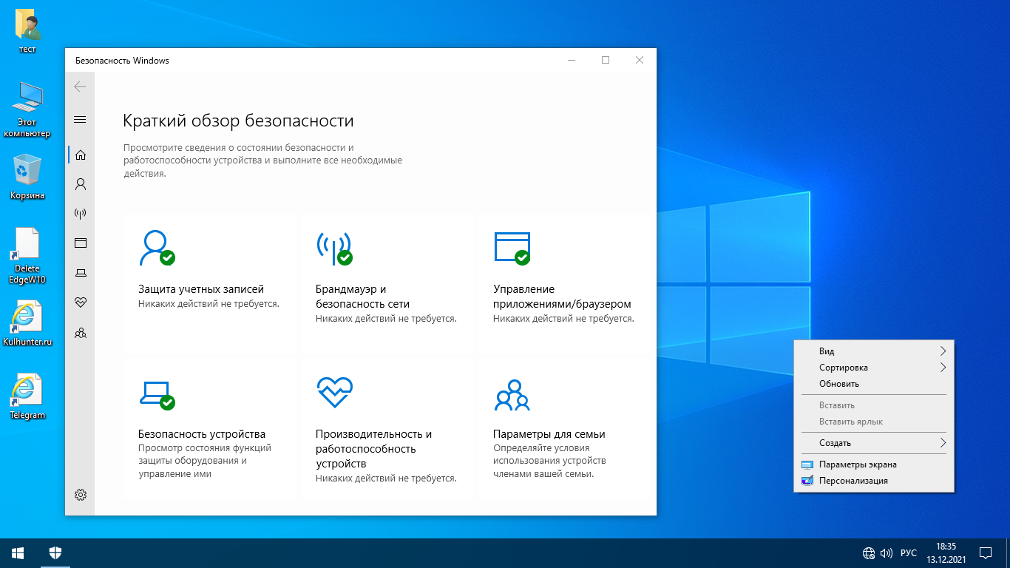Open the Корзина desktop icon
The image size is (1010, 568).
click(x=27, y=176)
